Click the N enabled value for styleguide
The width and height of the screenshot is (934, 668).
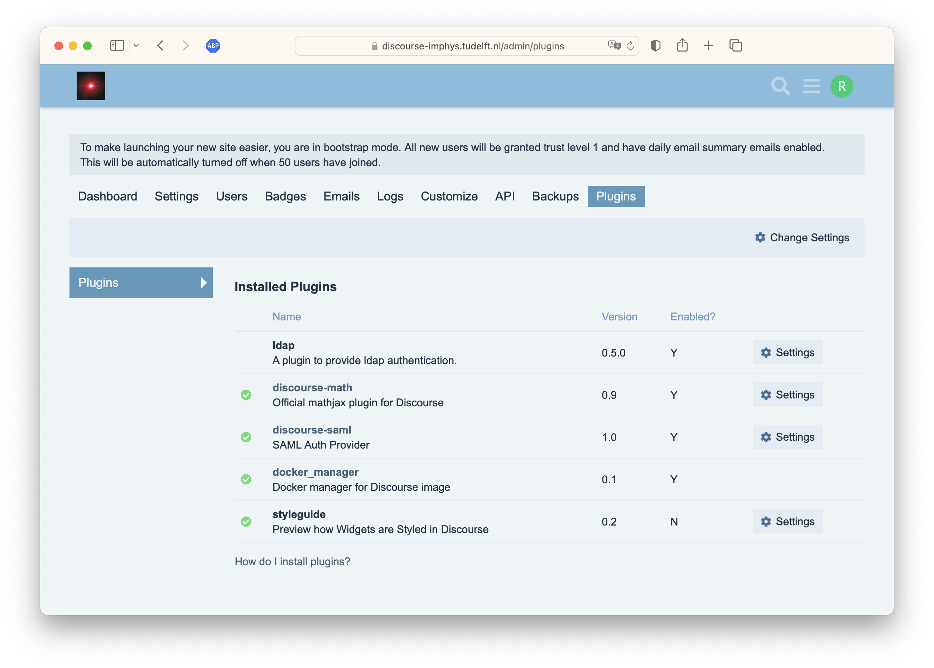(674, 522)
